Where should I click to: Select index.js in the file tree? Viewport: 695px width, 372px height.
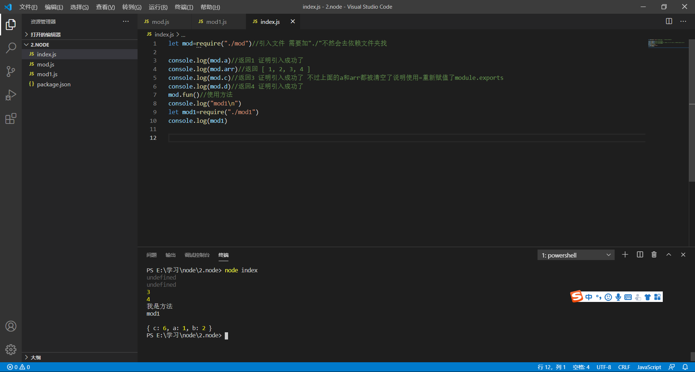tap(80, 54)
